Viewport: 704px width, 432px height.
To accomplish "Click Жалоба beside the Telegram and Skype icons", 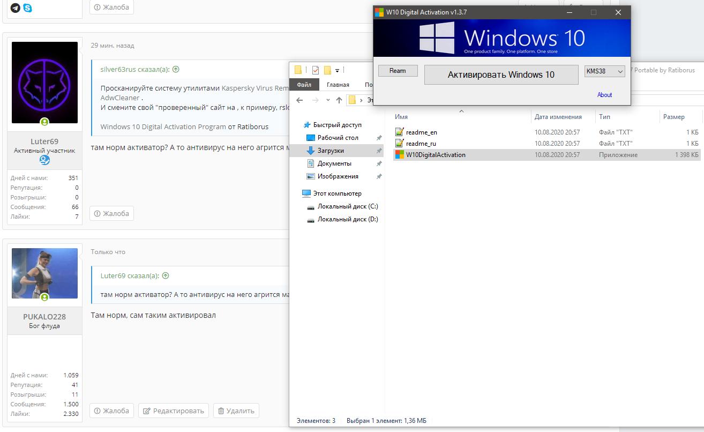I will pos(111,7).
